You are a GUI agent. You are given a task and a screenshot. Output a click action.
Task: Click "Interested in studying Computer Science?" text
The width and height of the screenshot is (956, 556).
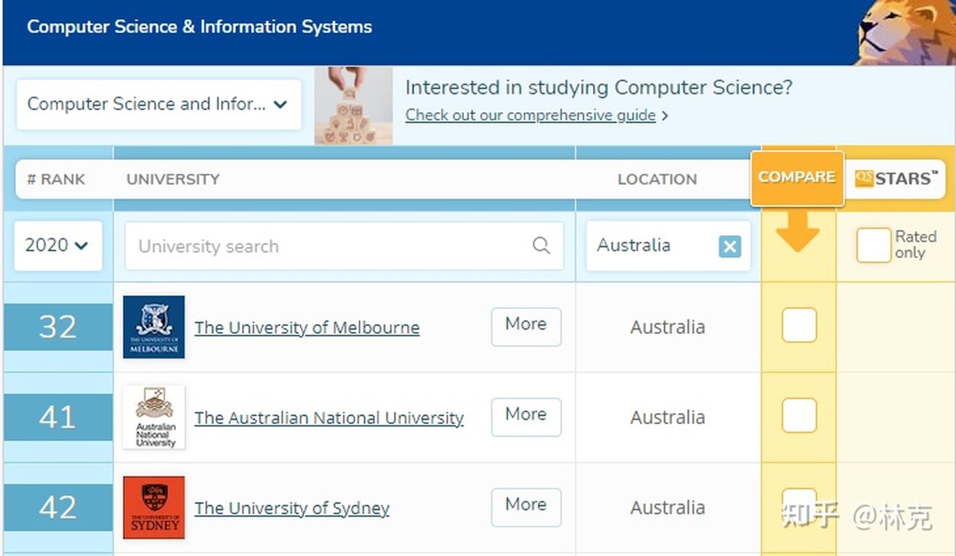(599, 88)
